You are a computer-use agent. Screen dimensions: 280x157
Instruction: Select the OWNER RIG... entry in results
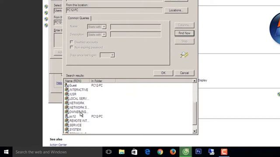point(77,112)
